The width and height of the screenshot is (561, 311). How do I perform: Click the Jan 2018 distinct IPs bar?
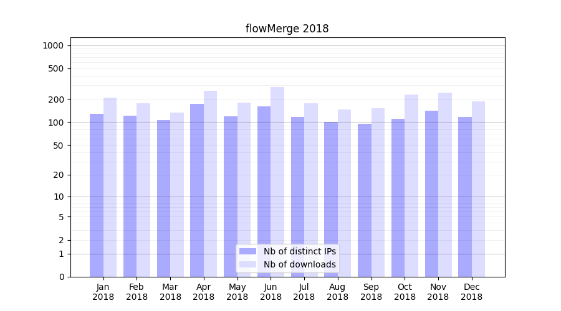pyautogui.click(x=97, y=195)
